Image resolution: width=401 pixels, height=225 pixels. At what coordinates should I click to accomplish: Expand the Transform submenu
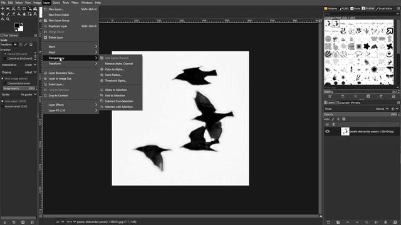(71, 64)
